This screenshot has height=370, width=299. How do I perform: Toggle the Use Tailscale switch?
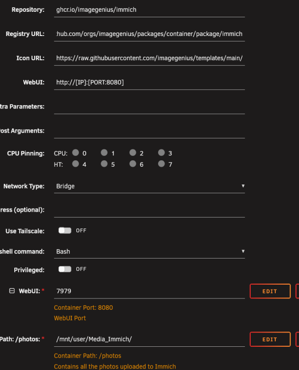(x=65, y=230)
